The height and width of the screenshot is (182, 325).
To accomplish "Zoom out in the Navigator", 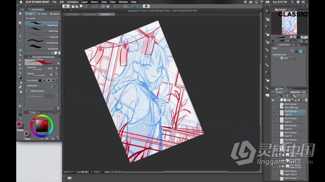I will 291,37.
